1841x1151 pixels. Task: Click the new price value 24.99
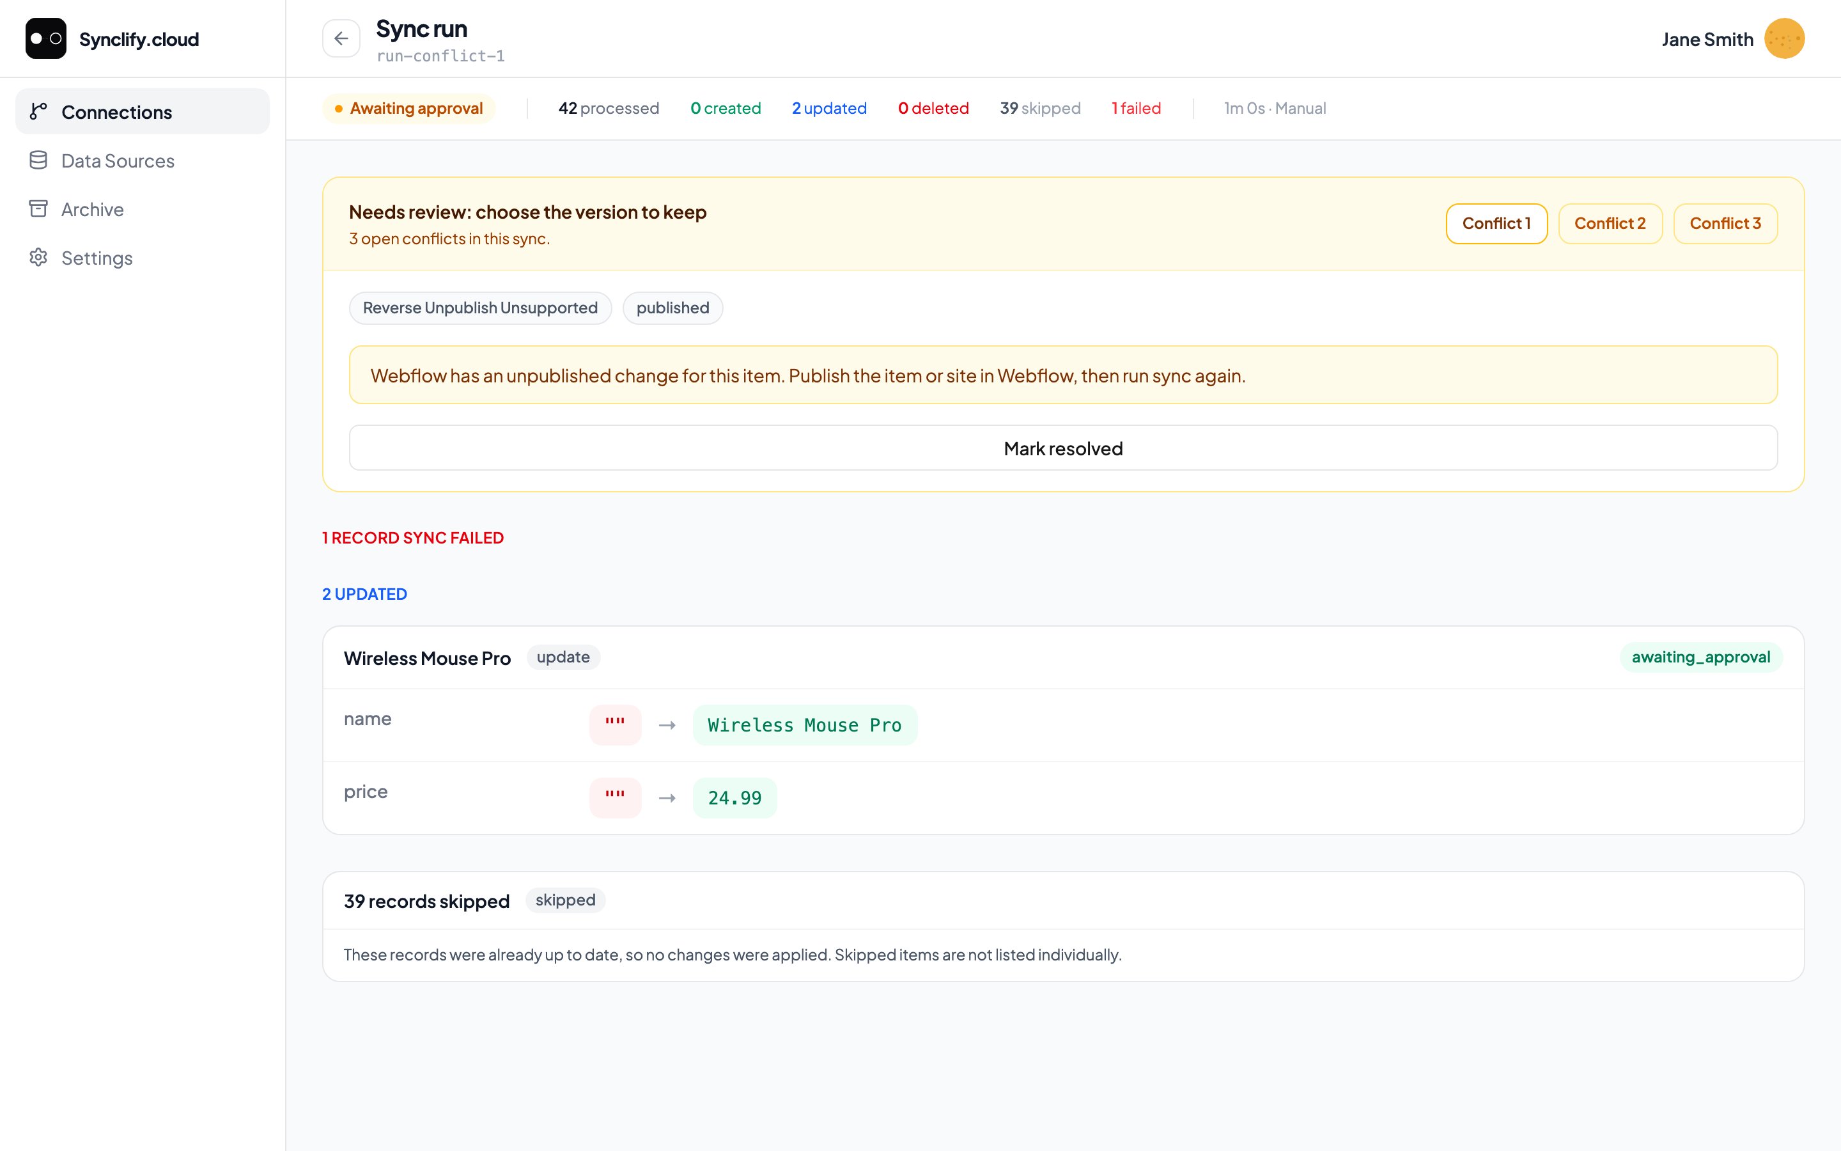tap(734, 799)
